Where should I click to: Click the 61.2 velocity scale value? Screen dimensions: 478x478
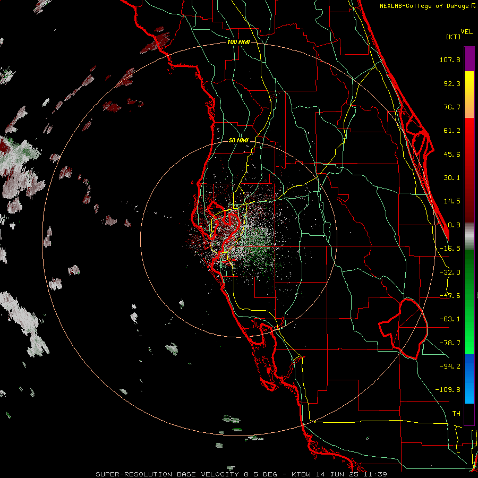pos(452,131)
